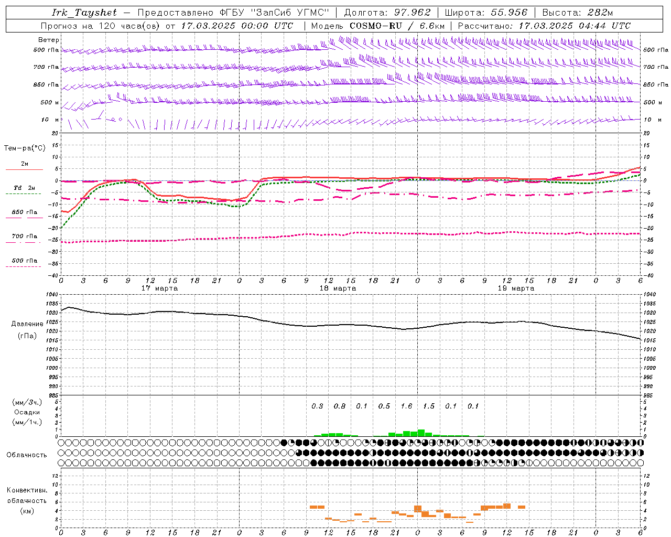Click the 1.6 precipitation amount value
Image resolution: width=671 pixels, height=537 pixels.
tap(406, 406)
